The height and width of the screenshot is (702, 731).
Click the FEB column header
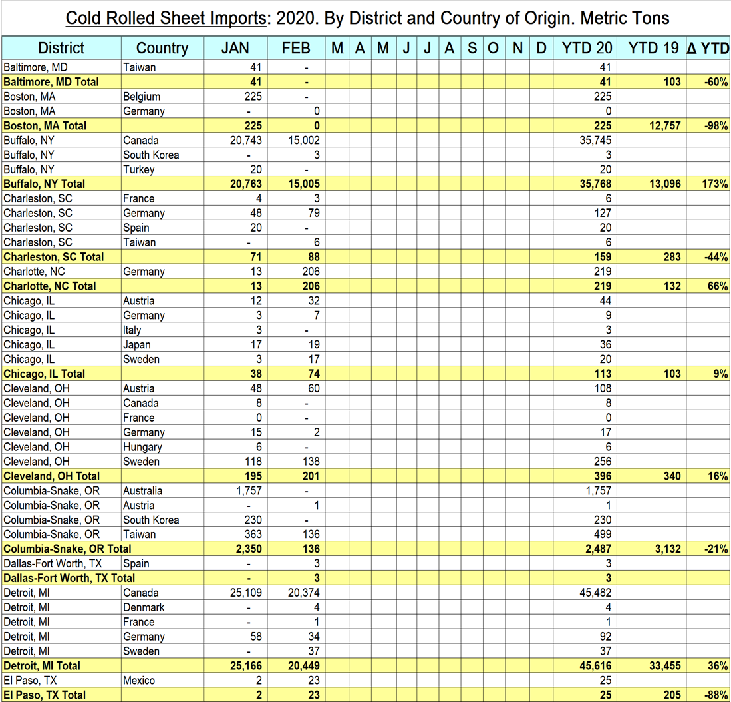tap(296, 48)
